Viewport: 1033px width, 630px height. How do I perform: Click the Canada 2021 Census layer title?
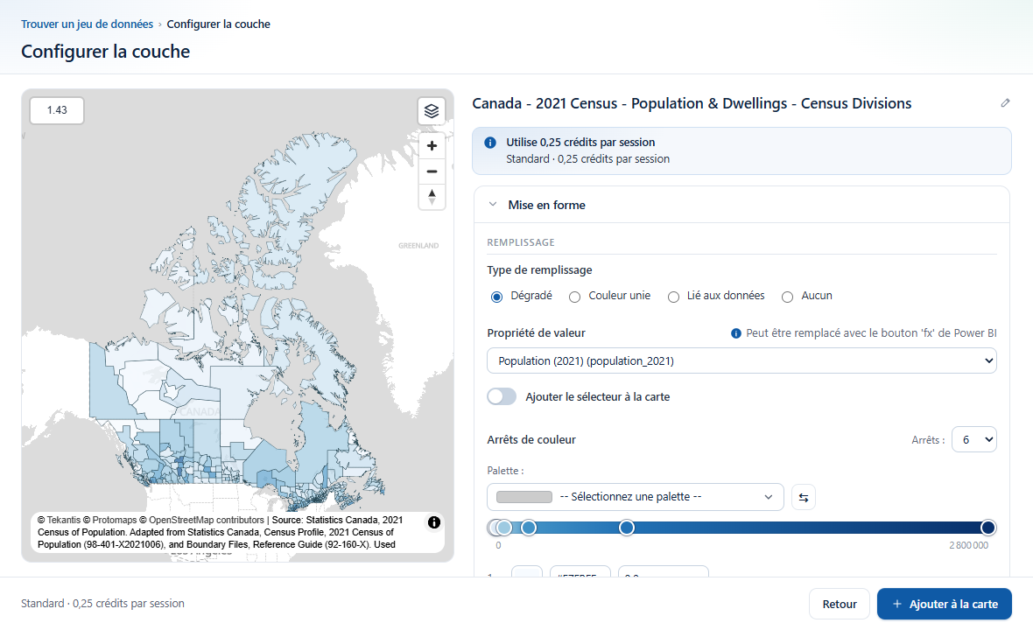click(692, 103)
